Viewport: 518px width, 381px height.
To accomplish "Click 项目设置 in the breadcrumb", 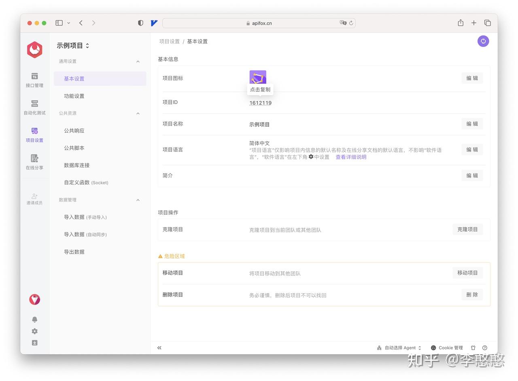I will [169, 41].
